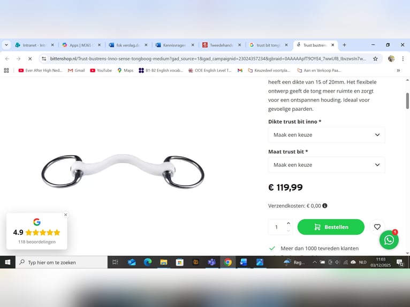The height and width of the screenshot is (307, 410).
Task: Expand the Maat trust bit dropdown
Action: pyautogui.click(x=327, y=165)
